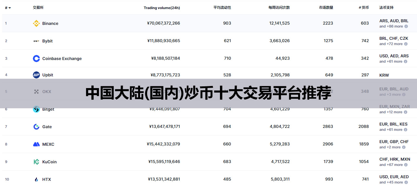
Task: Expand Bybit's 'and +72 more' fiat list
Action: click(x=391, y=44)
